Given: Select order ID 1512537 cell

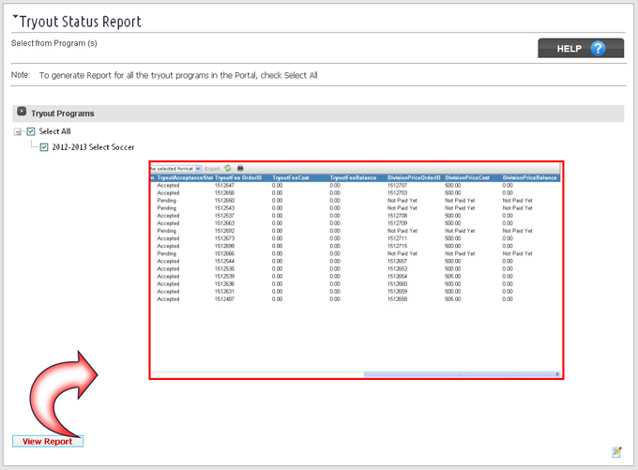Looking at the screenshot, I should click(224, 216).
